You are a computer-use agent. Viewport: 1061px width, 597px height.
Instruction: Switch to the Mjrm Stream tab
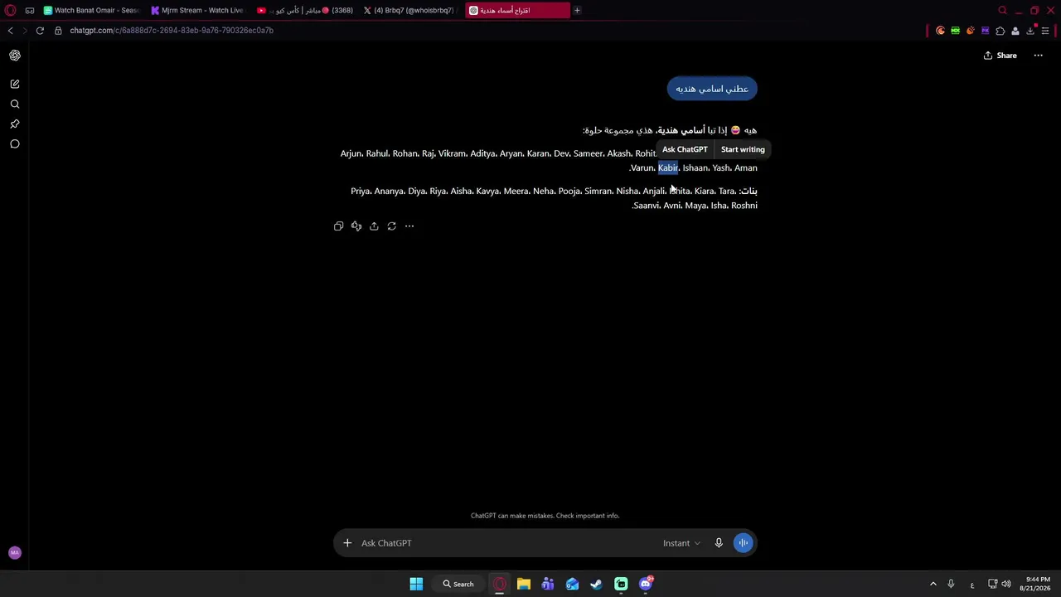200,11
